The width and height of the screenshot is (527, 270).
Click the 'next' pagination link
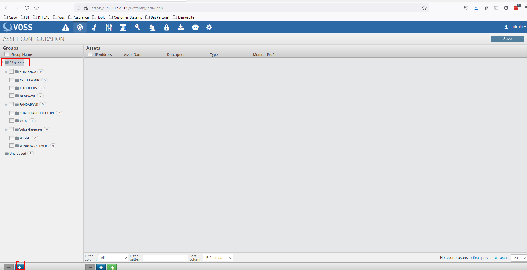[493, 258]
